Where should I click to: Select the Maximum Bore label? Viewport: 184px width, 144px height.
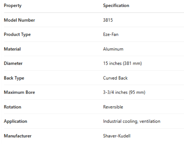19,92
